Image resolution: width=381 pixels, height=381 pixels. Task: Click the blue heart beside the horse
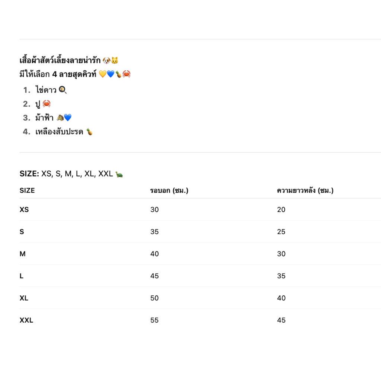68,118
